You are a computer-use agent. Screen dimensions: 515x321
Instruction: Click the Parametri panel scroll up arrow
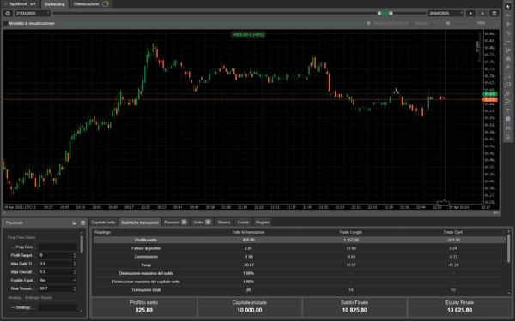tap(82, 233)
